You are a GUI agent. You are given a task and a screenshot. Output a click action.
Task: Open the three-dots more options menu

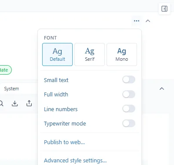coord(137,21)
